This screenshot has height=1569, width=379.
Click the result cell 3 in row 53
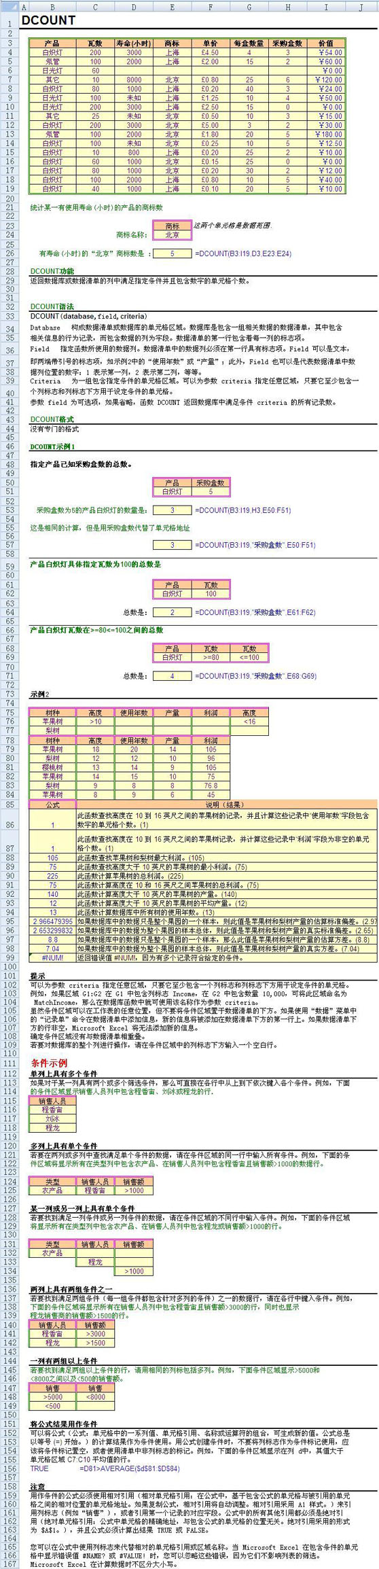pyautogui.click(x=173, y=510)
